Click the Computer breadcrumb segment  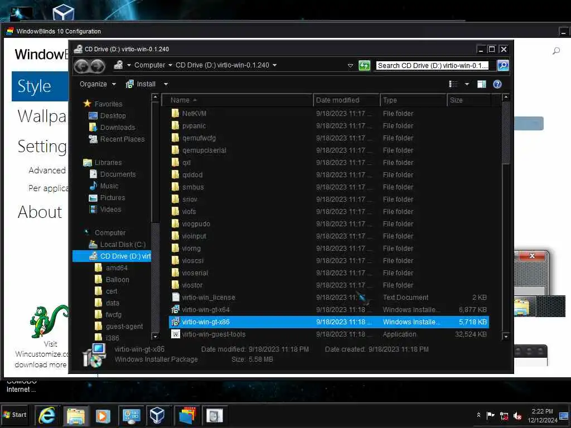click(x=149, y=65)
